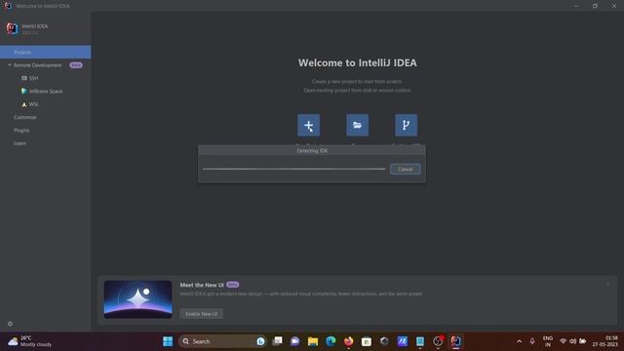Image resolution: width=624 pixels, height=351 pixels.
Task: Open the Windows Start menu
Action: click(168, 341)
